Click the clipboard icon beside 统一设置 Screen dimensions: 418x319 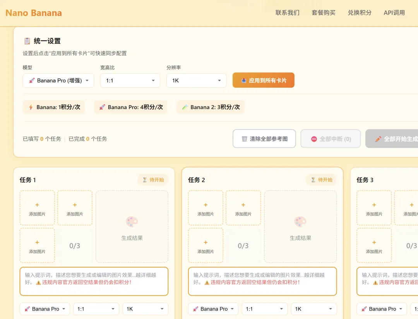pos(27,41)
